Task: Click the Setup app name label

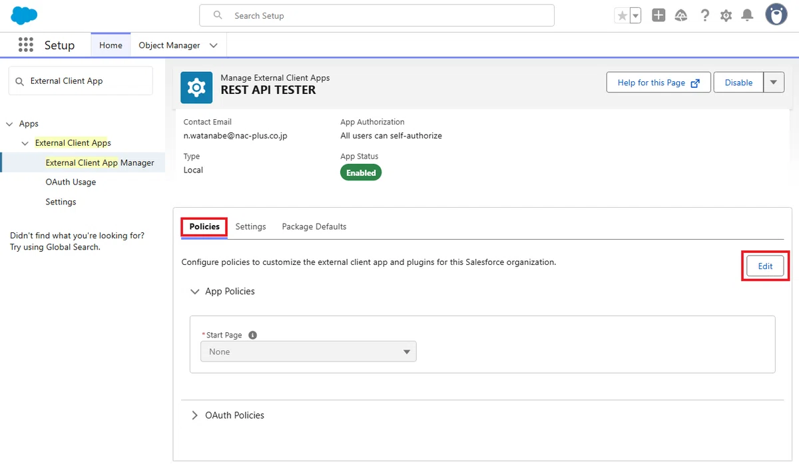Action: 59,45
